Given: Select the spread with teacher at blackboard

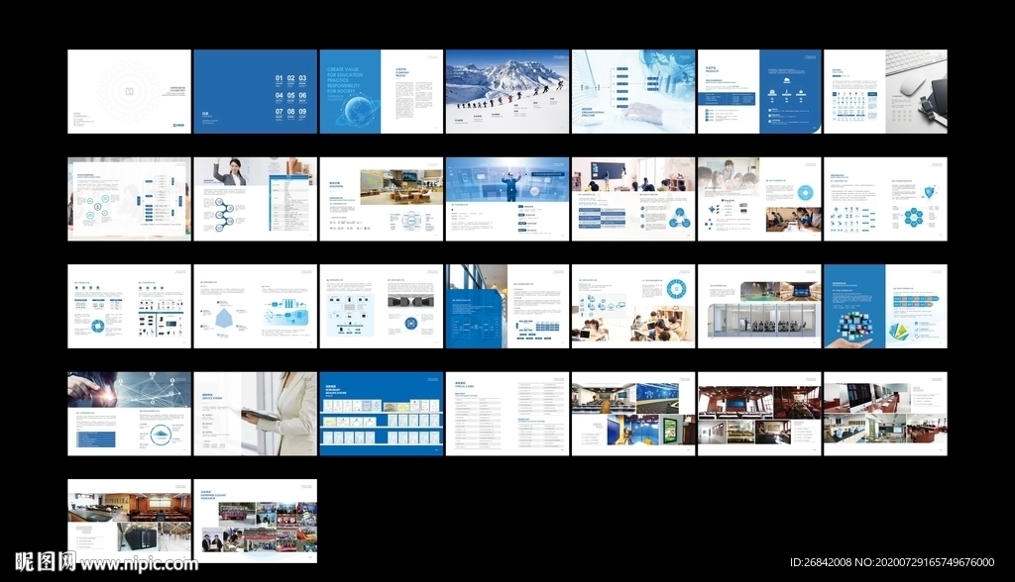Looking at the screenshot, I should point(633,199).
